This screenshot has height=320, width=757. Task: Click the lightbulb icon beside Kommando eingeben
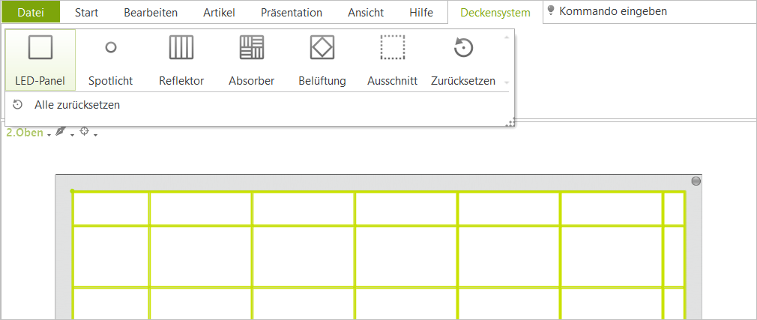point(552,10)
